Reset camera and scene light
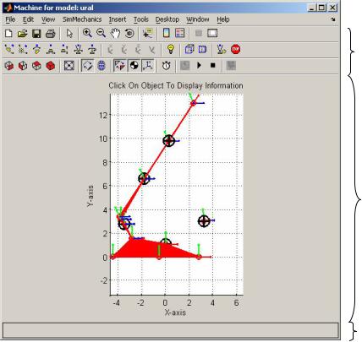The width and height of the screenshot is (362, 342). [222, 49]
